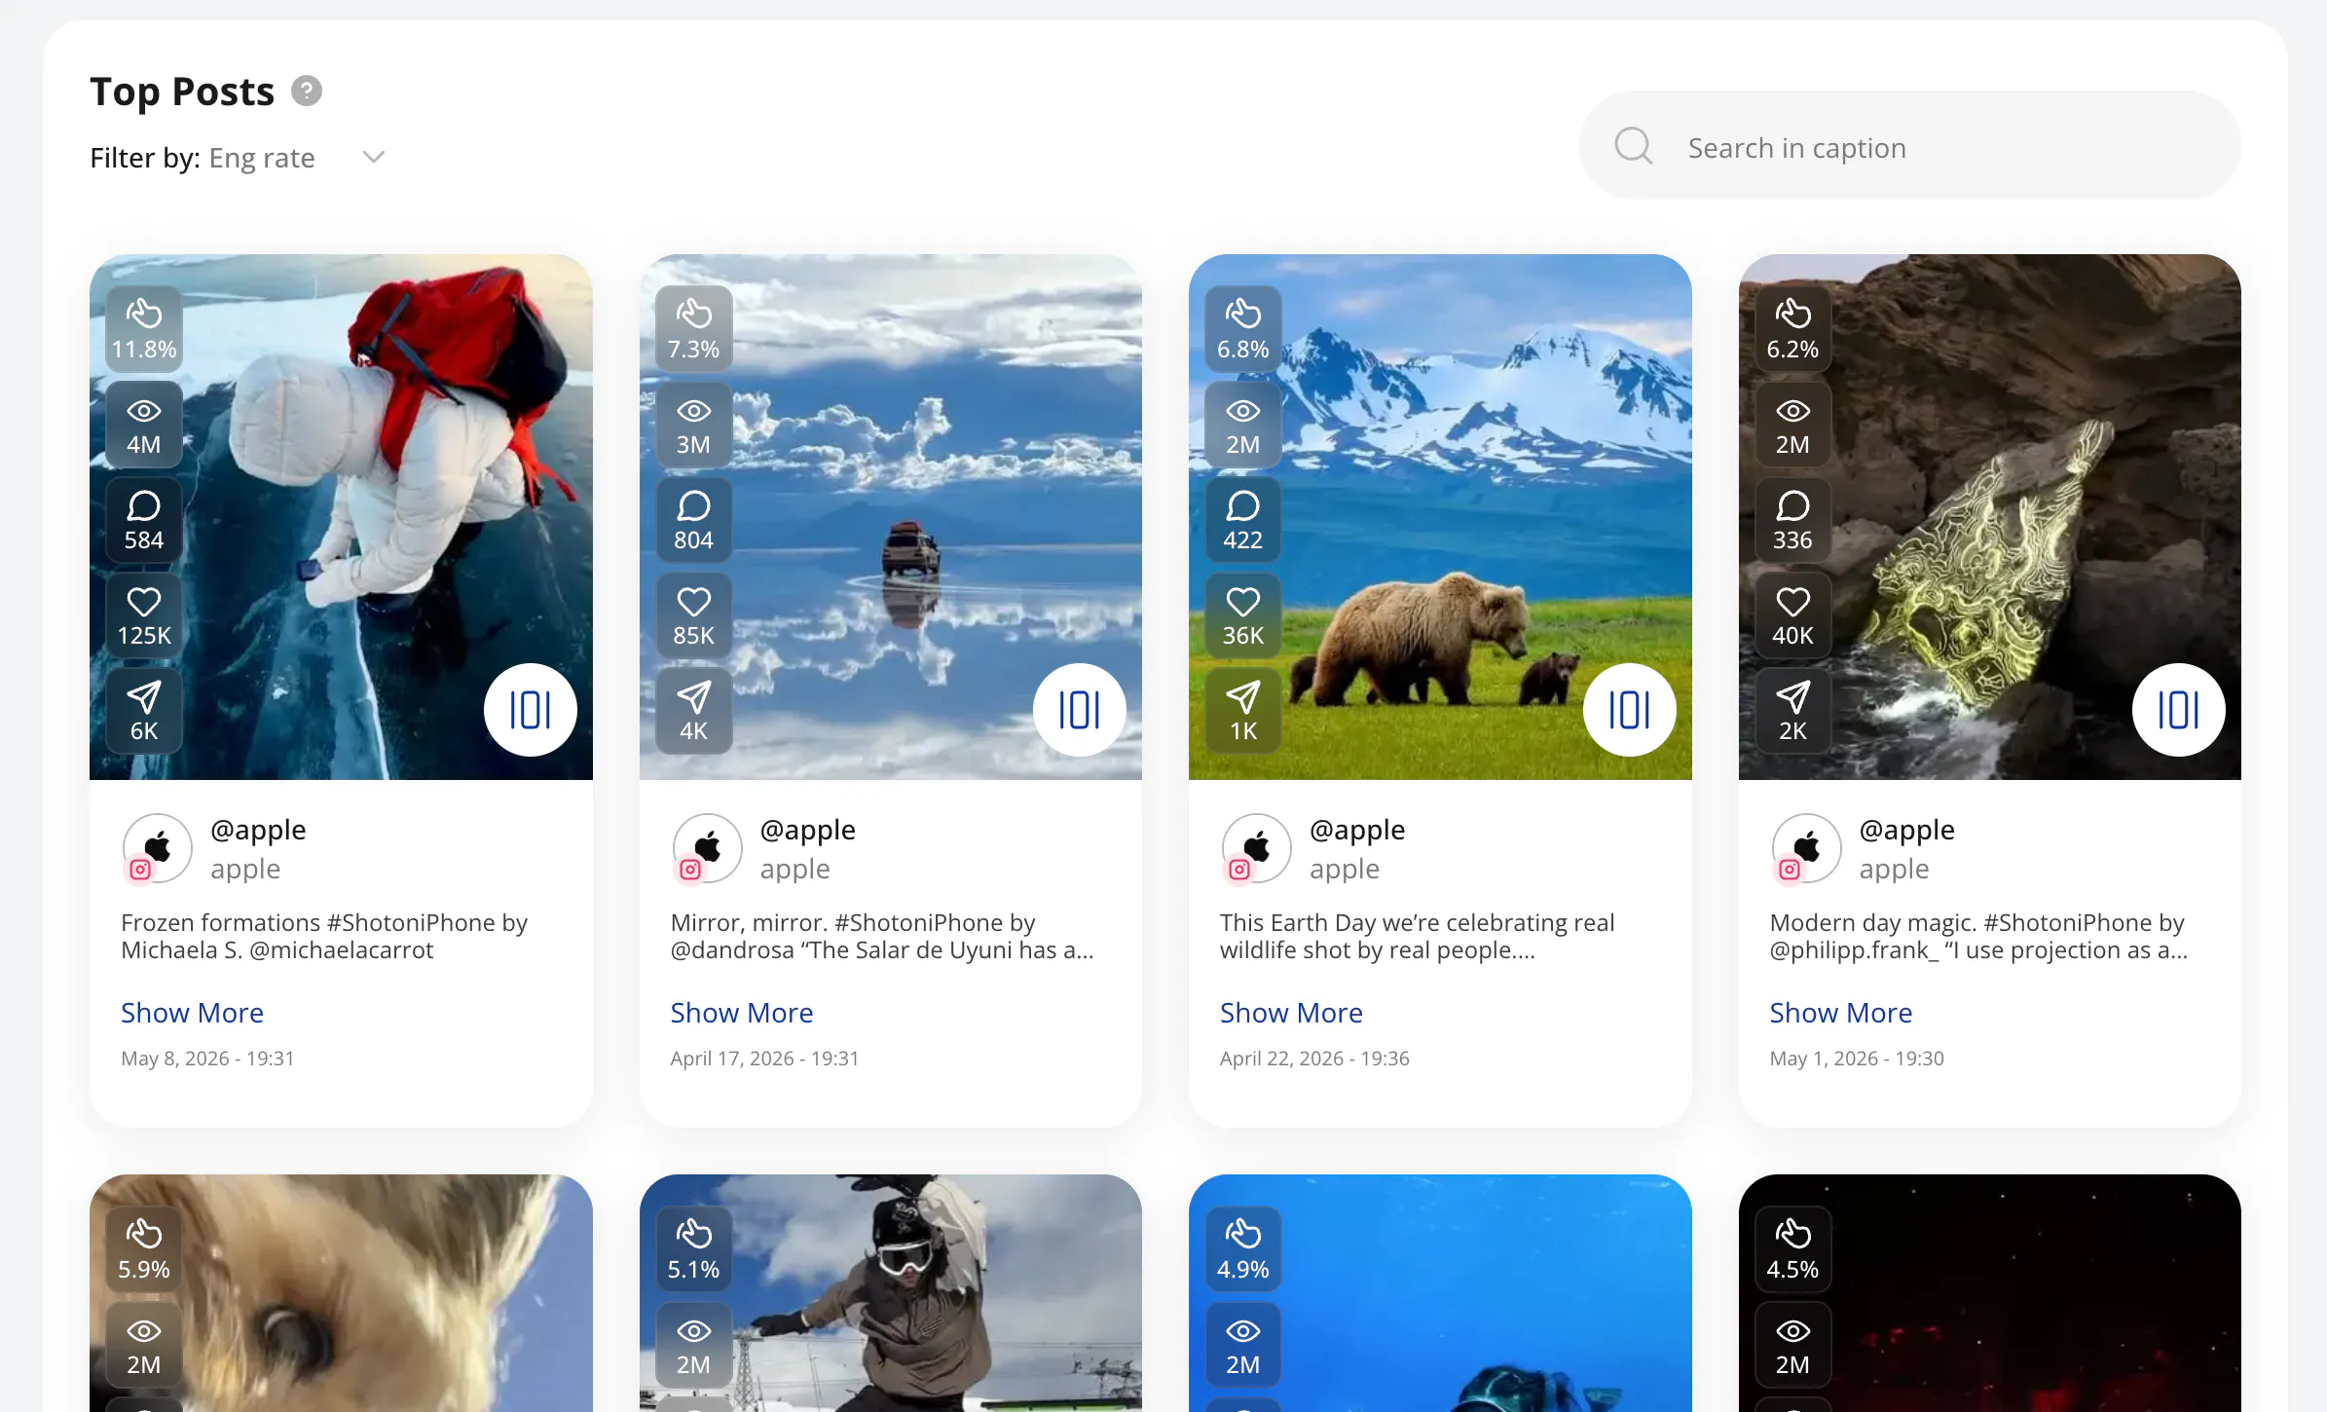This screenshot has width=2327, height=1412.
Task: Click the 6.2% engagement rate icon
Action: 1793,314
